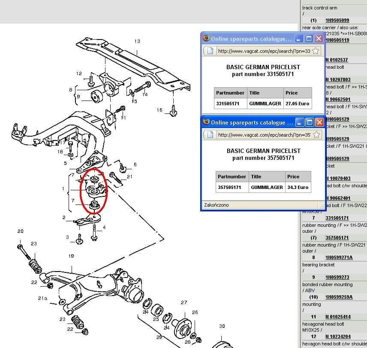The width and height of the screenshot is (367, 348).
Task: Open the 1H0599259A mounting link
Action: pyautogui.click(x=339, y=297)
